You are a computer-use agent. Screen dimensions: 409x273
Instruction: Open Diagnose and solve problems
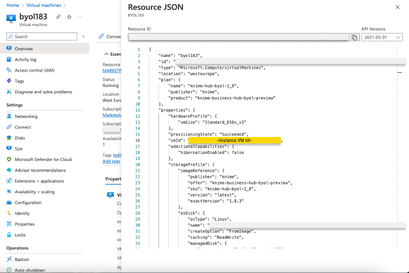click(x=43, y=92)
